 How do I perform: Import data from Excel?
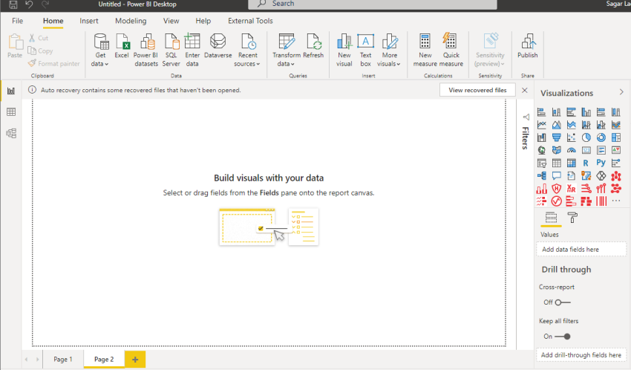tap(122, 46)
